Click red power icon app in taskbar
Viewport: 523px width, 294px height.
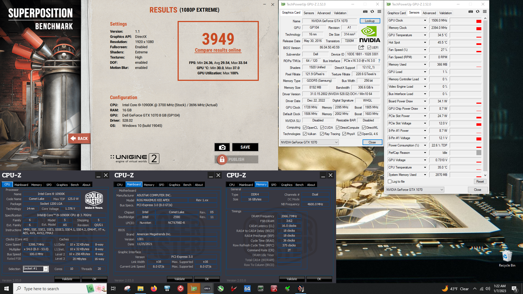coord(181,289)
